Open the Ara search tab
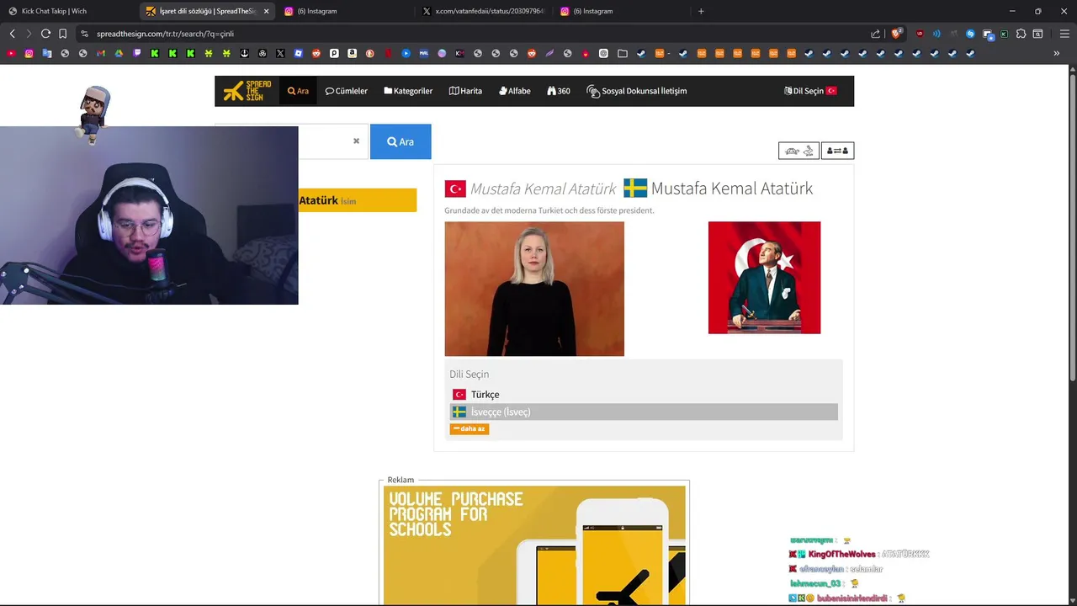Viewport: 1077px width, 606px height. pos(298,91)
